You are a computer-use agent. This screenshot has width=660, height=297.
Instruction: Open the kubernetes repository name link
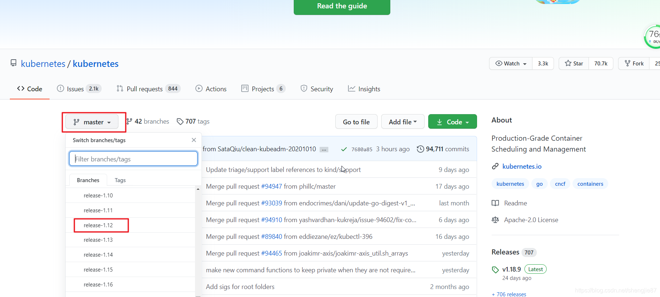pos(95,64)
